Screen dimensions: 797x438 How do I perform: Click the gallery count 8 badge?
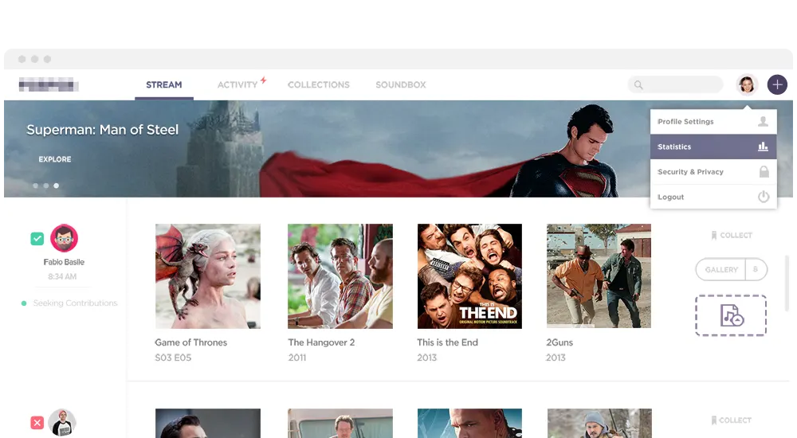tap(756, 270)
